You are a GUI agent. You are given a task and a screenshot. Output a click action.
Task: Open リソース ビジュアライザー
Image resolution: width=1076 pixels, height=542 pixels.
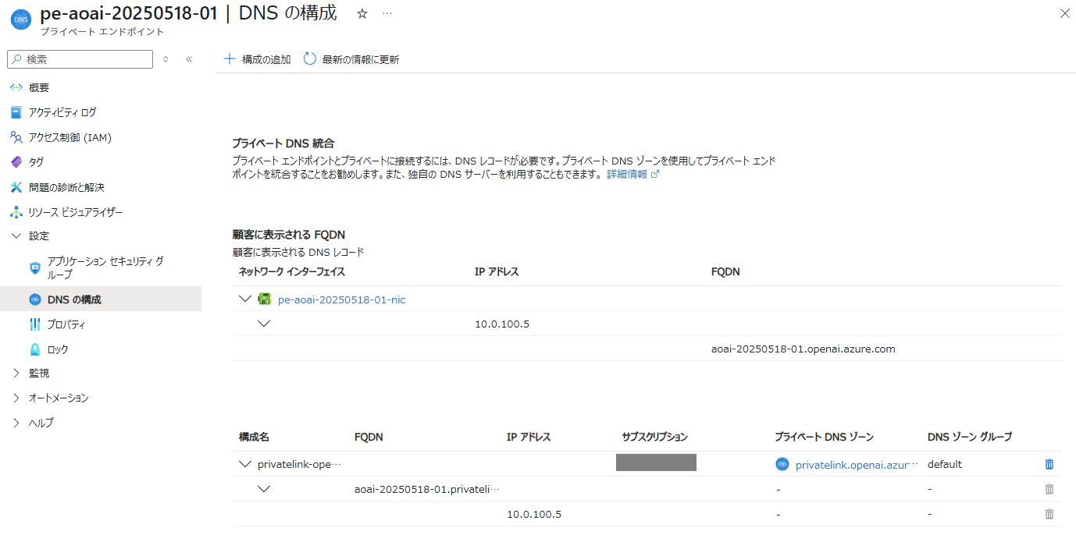pyautogui.click(x=76, y=212)
